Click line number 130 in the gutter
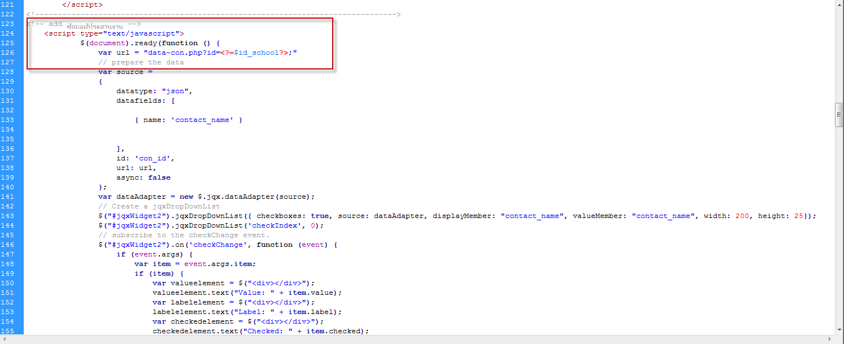 7,91
